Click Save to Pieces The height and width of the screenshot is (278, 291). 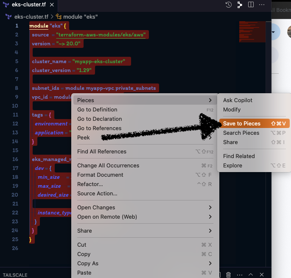(255, 123)
